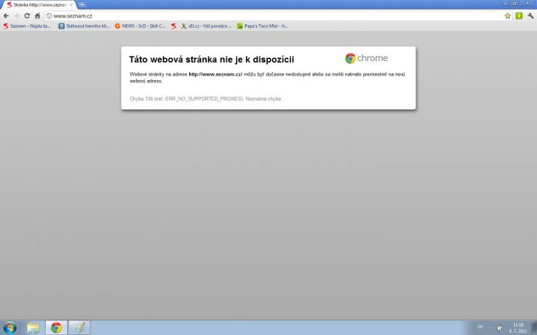Image resolution: width=537 pixels, height=335 pixels.
Task: Open the Paint app on the taskbar
Action: (x=79, y=328)
